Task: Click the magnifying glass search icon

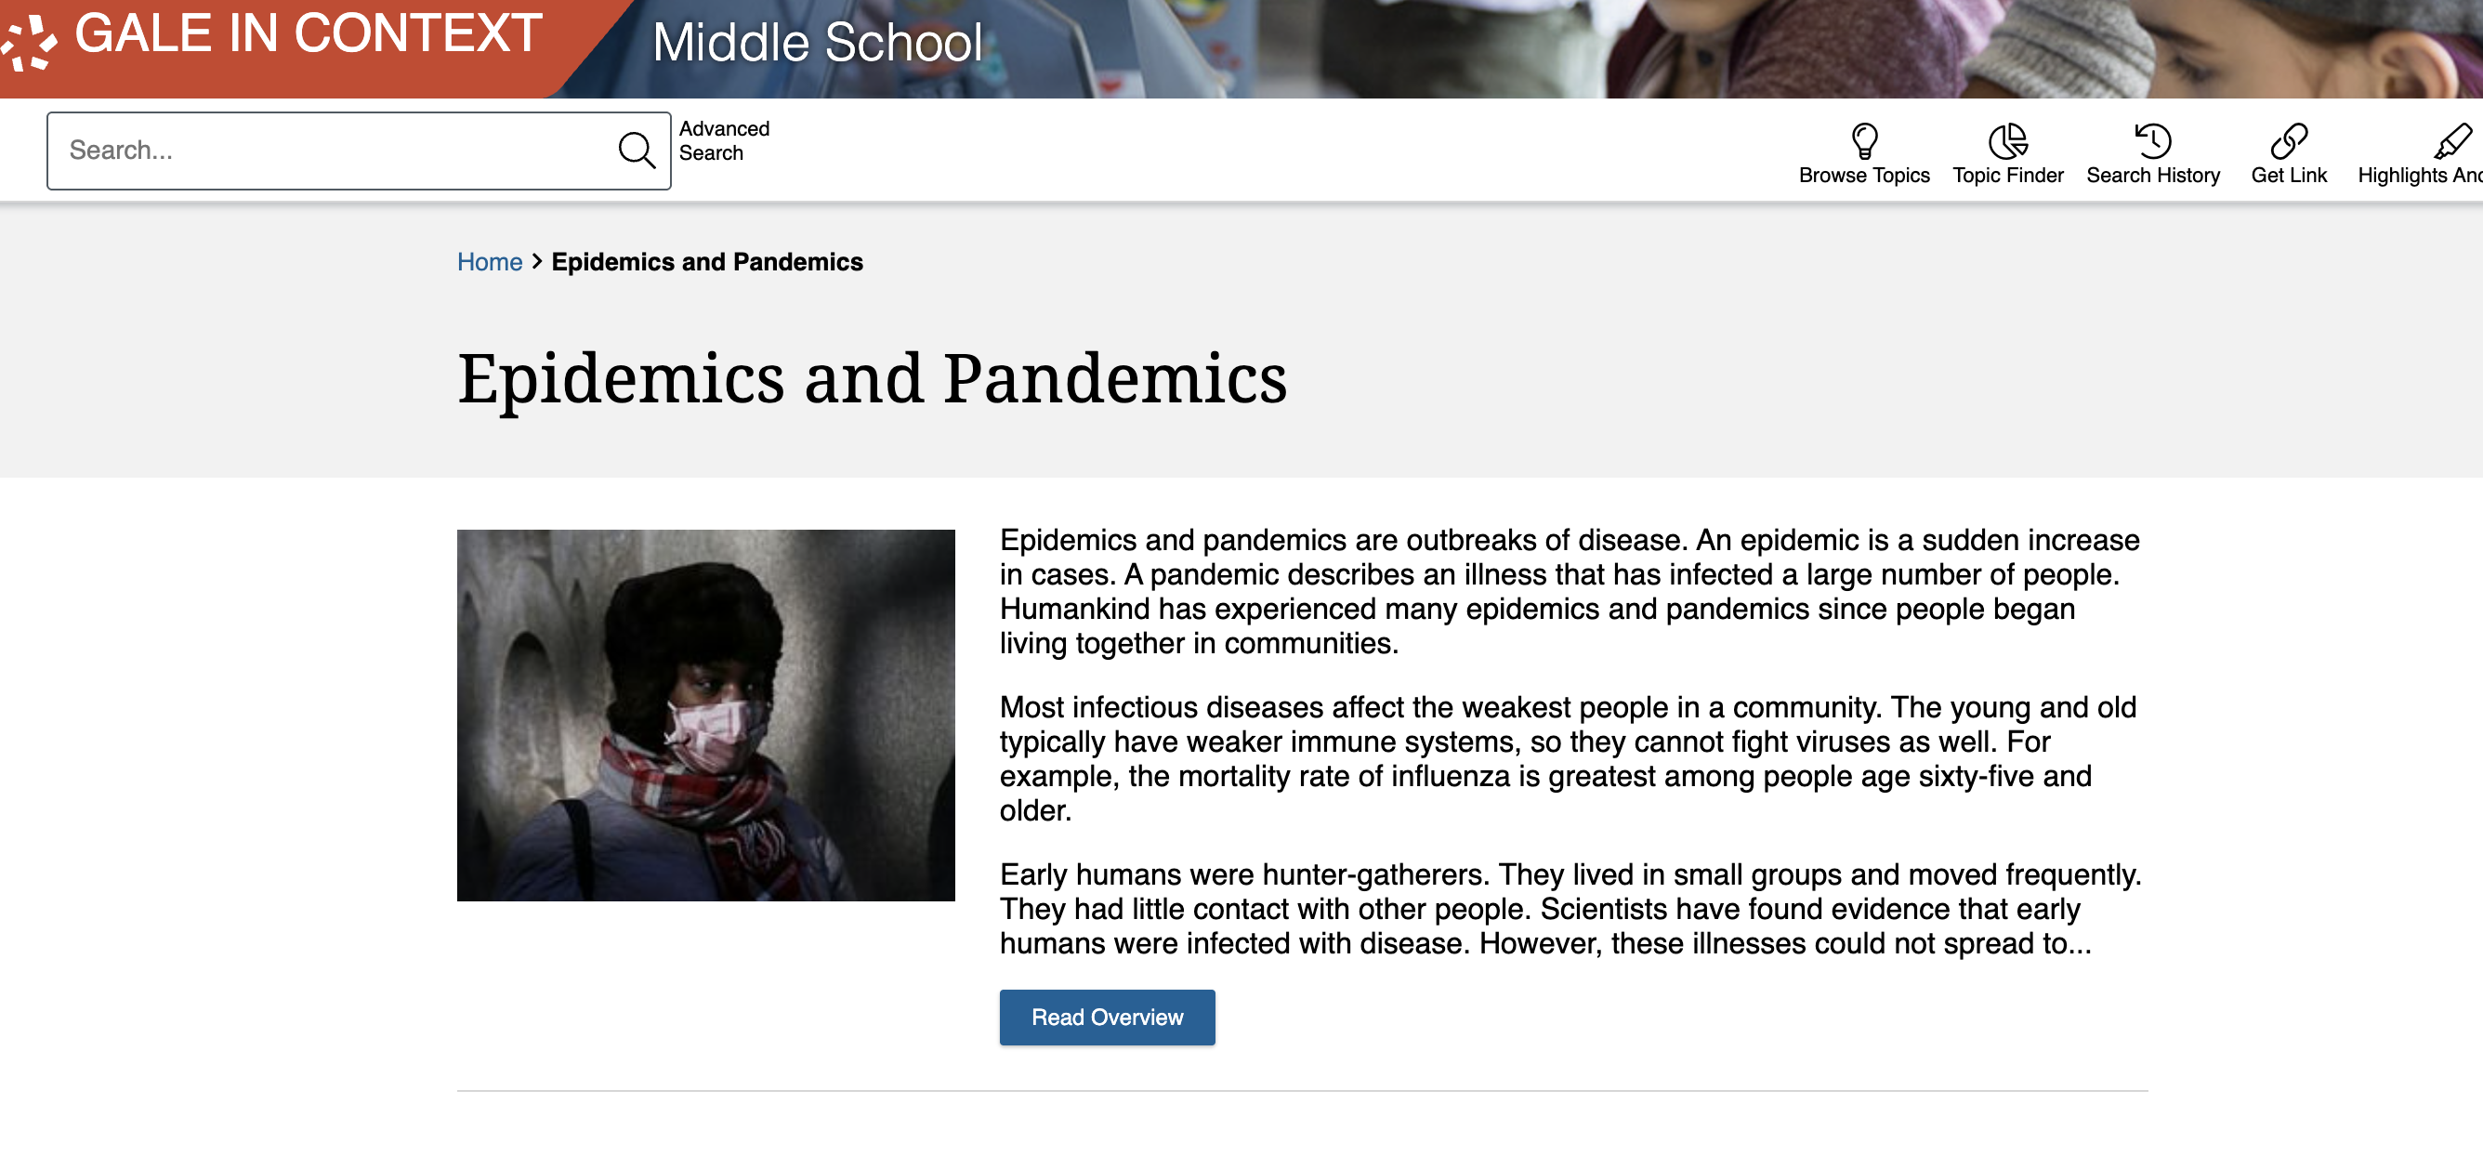Action: click(637, 151)
